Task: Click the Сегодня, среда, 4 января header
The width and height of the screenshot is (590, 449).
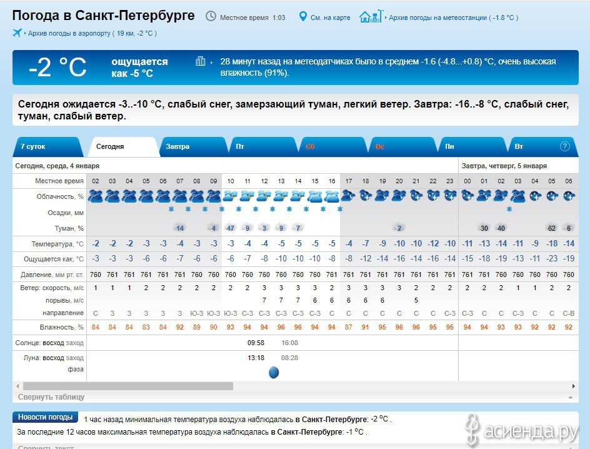Action: (57, 166)
